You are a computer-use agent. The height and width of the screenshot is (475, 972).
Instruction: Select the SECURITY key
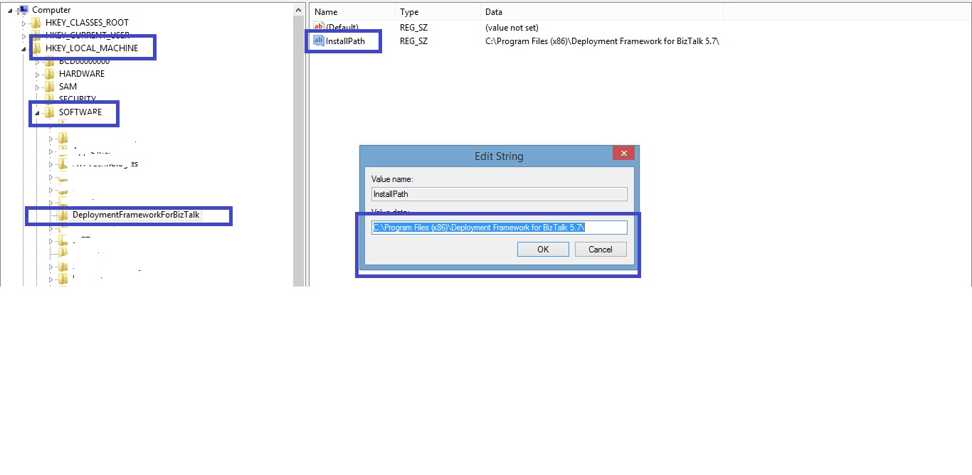(78, 100)
